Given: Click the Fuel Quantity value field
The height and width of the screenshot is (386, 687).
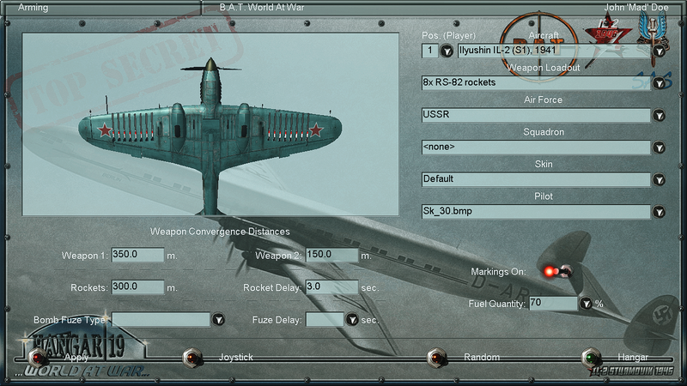Looking at the screenshot, I should [x=553, y=304].
